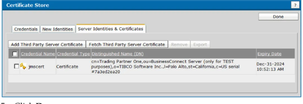Screen dimensions: 303x104
Task: Sort by Credential Name column header
Action: 38,54
